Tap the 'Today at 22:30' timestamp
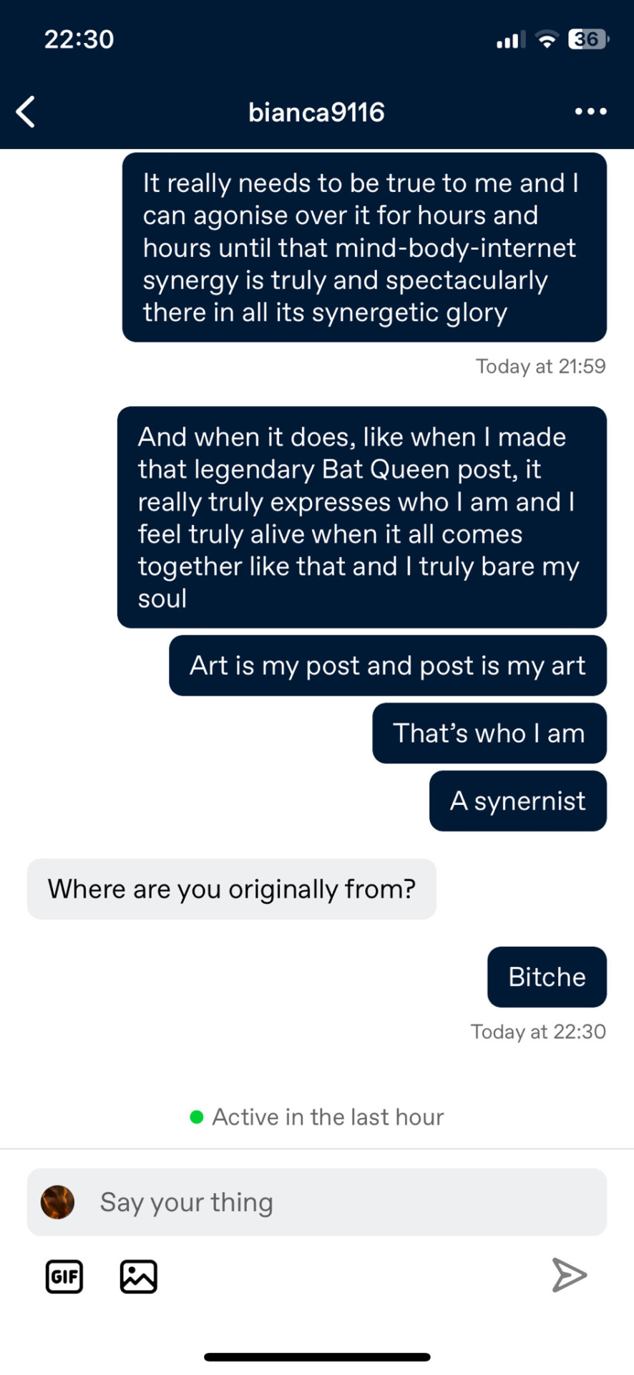Viewport: 634px width, 1375px height. (537, 1032)
